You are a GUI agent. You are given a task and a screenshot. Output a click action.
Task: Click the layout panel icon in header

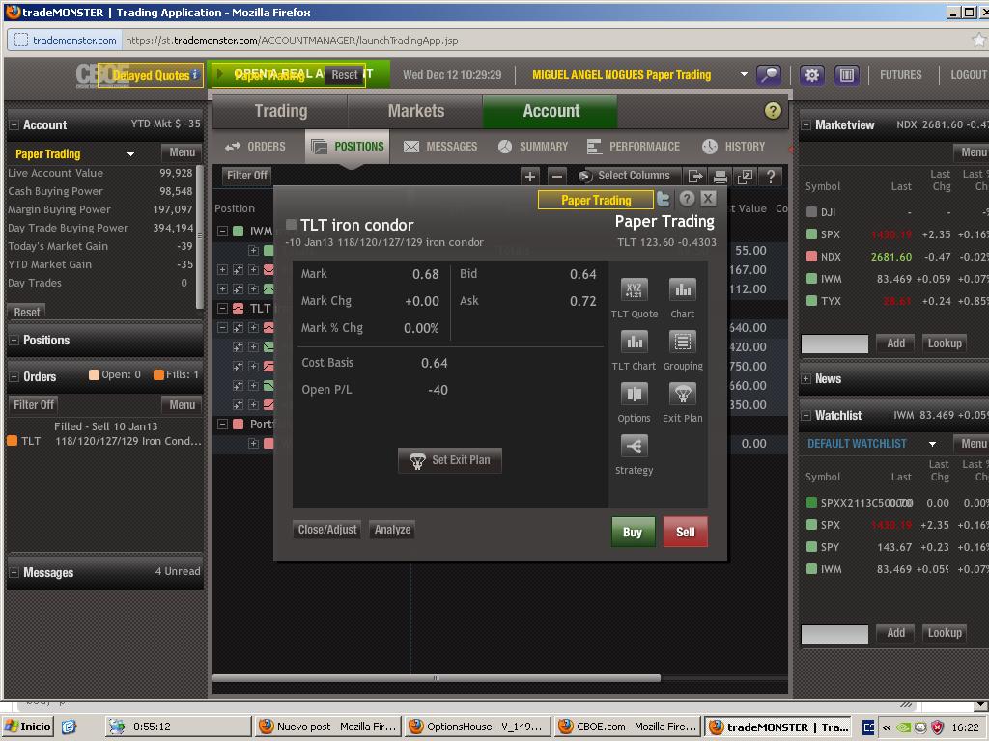click(846, 75)
